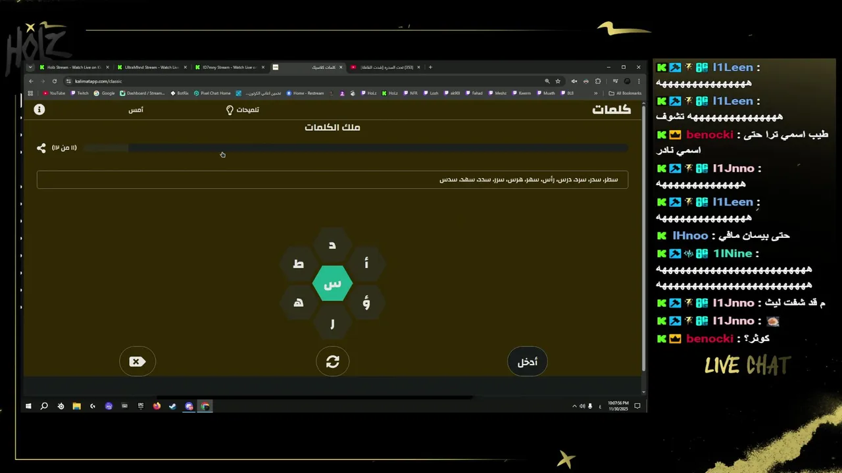Reload the page in browser toolbar
Image resolution: width=842 pixels, height=473 pixels.
54,81
